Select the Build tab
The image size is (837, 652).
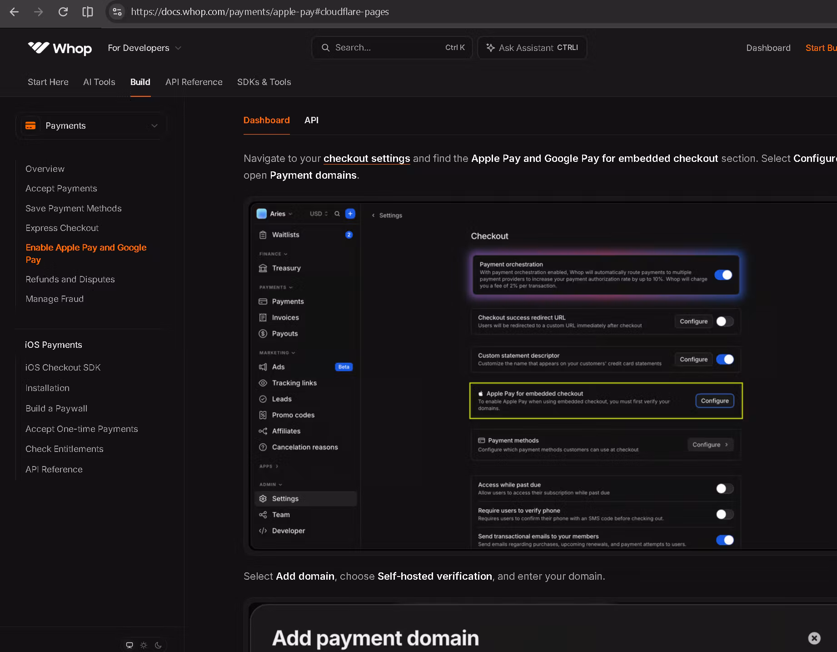point(140,82)
